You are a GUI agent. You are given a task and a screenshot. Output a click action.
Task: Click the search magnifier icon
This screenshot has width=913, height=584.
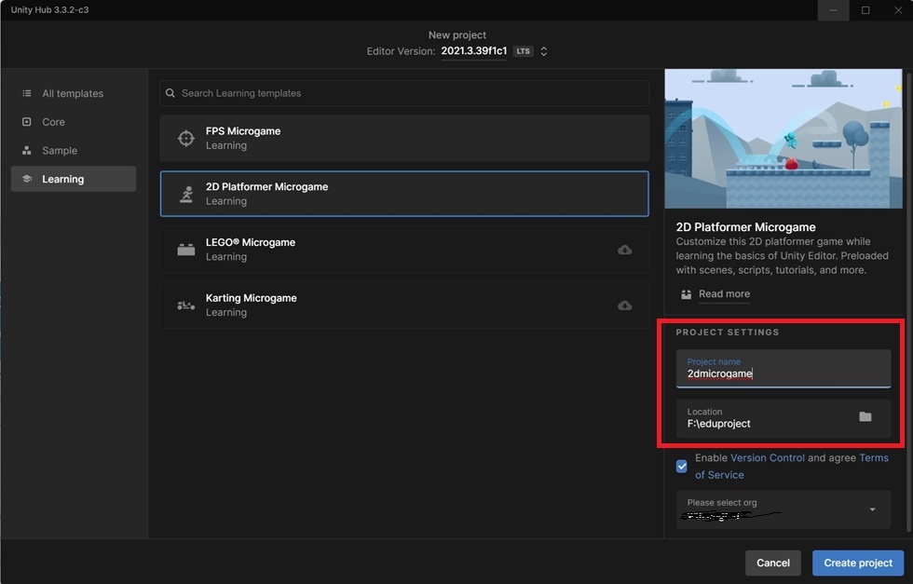pyautogui.click(x=170, y=93)
